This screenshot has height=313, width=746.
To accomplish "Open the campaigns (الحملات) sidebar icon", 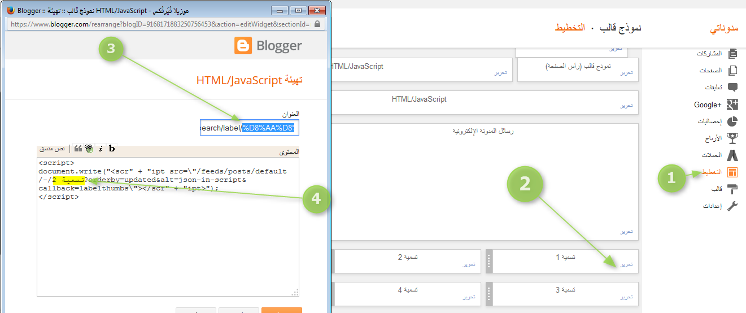I will 732,155.
